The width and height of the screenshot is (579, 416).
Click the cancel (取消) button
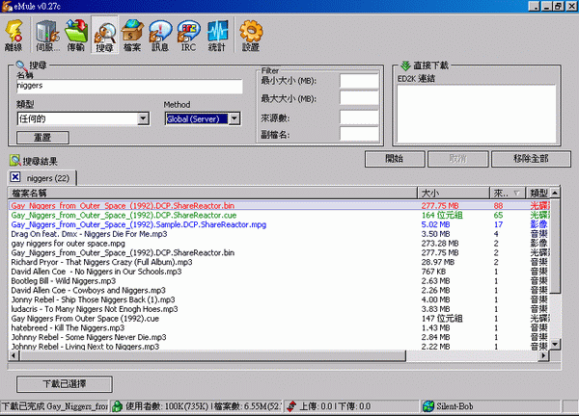click(457, 159)
